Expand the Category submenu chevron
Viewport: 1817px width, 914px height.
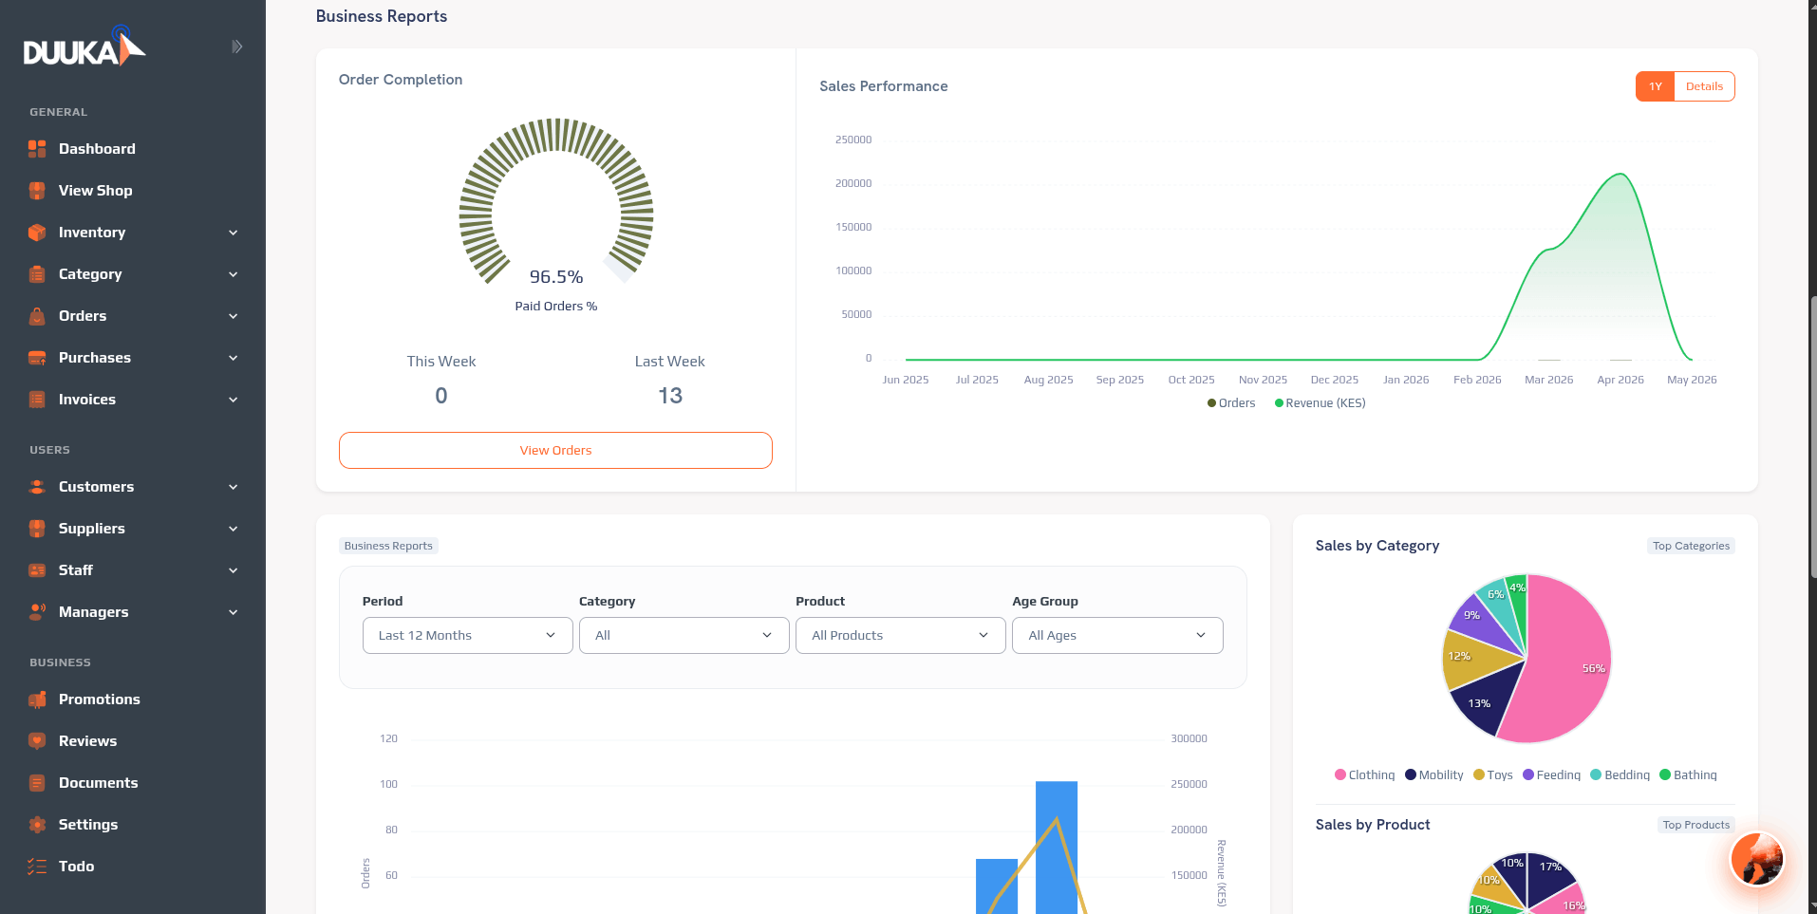point(234,274)
